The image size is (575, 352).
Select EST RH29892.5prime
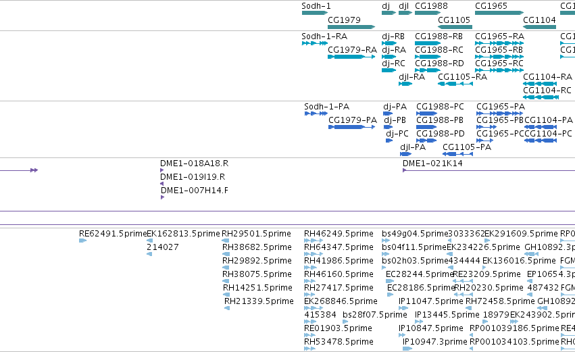(226, 268)
